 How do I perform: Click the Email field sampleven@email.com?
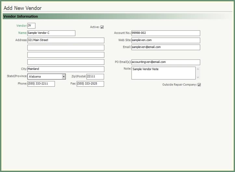click(165, 47)
